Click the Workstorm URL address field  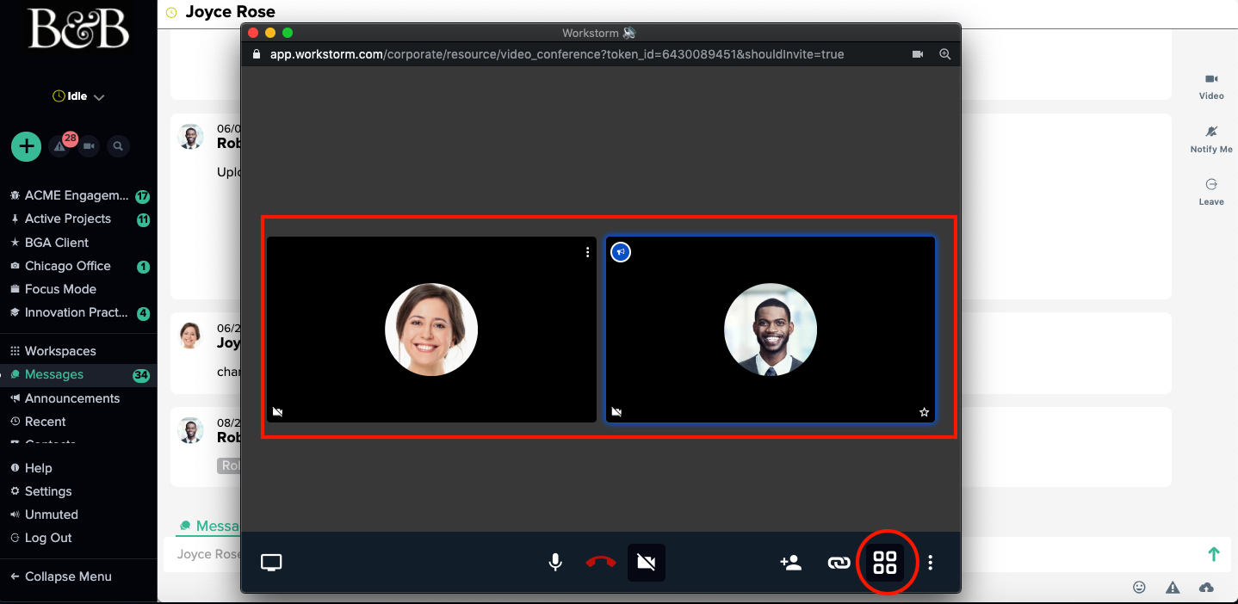557,54
